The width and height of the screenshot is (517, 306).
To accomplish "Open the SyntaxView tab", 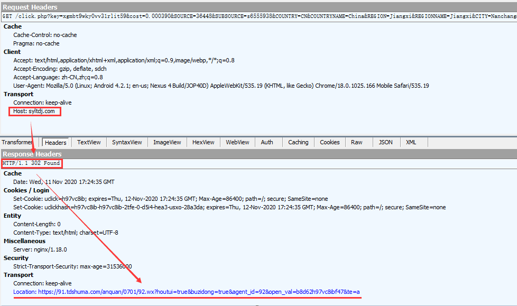I will coord(127,142).
